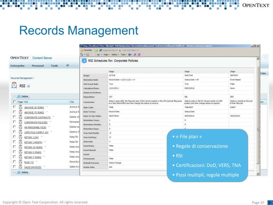Image resolution: width=273 pixels, height=205 pixels.
Task: Open the Page dropdown in IE command bar
Action: pyautogui.click(x=107, y=54)
